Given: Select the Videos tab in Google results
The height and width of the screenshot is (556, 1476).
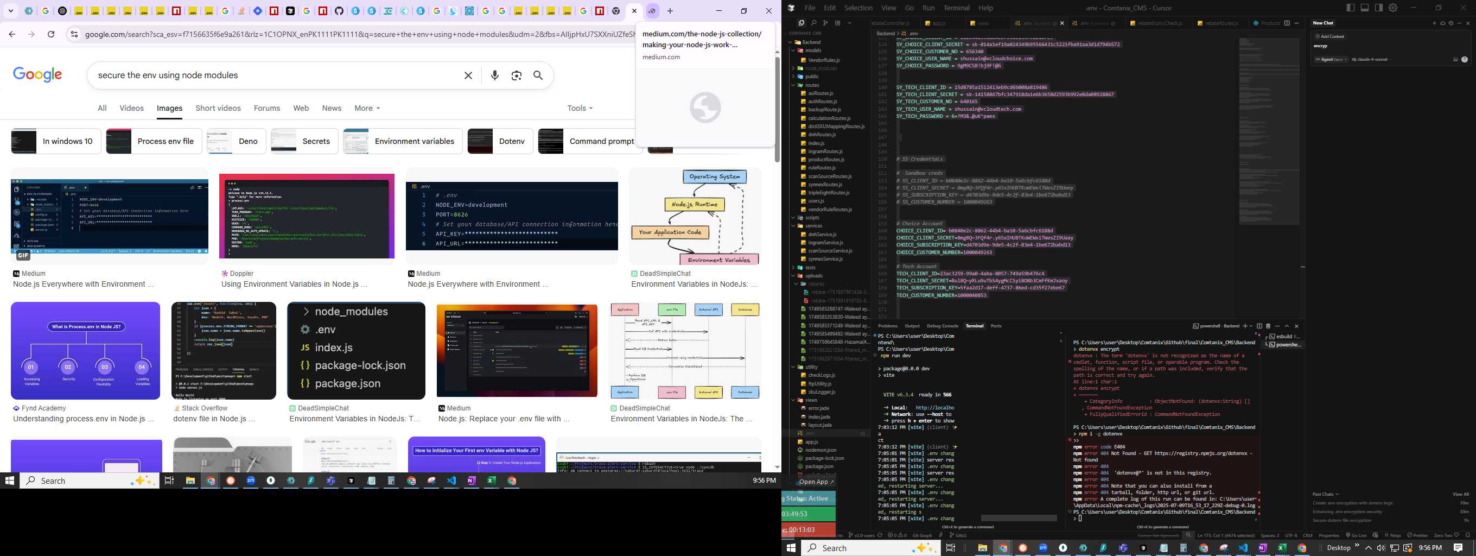Looking at the screenshot, I should tap(132, 108).
